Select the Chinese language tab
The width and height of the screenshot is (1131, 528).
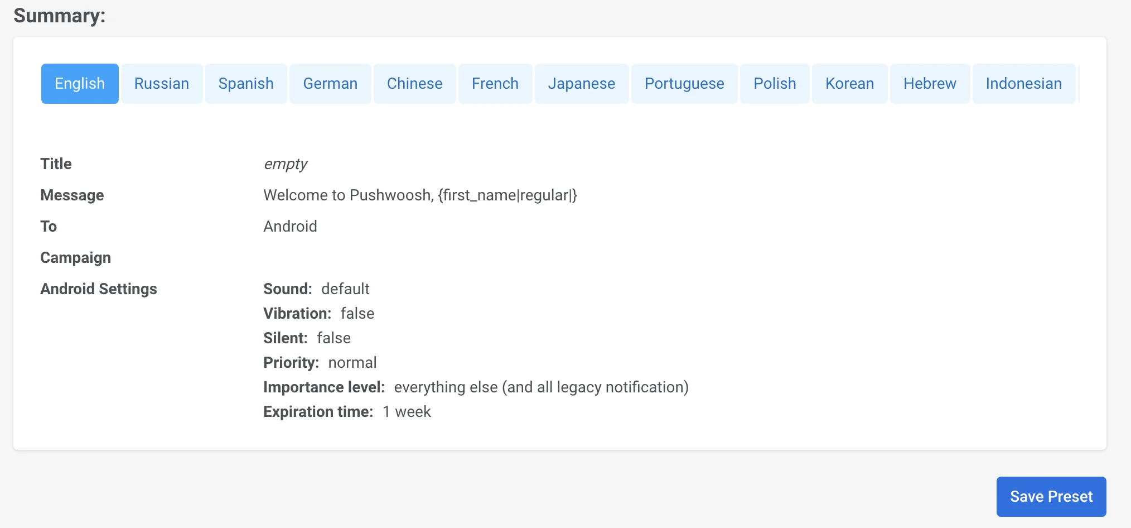414,84
